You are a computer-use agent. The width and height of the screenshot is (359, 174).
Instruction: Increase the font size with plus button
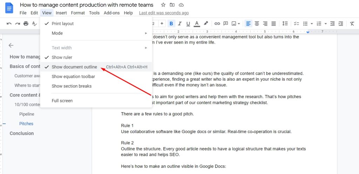point(162,23)
